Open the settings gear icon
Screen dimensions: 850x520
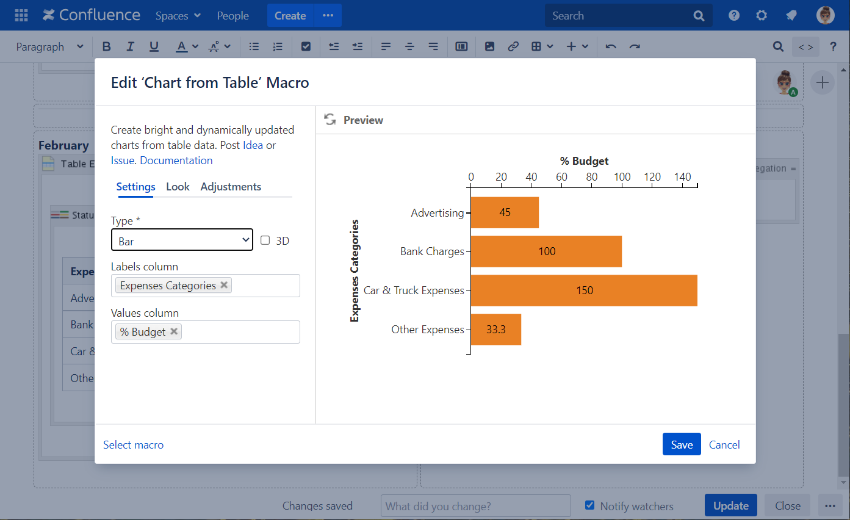[x=762, y=16]
